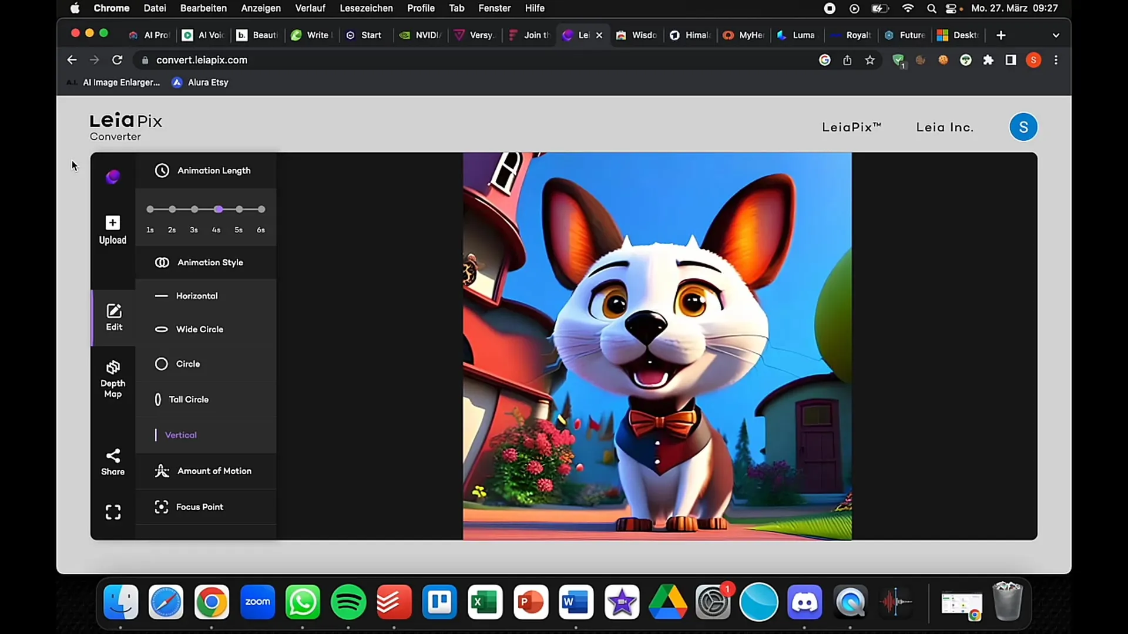Click the Animation Length clock icon
Image resolution: width=1128 pixels, height=634 pixels.
pos(162,170)
